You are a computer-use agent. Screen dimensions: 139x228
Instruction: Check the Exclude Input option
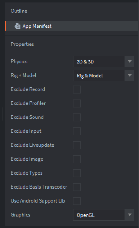[x=77, y=131]
